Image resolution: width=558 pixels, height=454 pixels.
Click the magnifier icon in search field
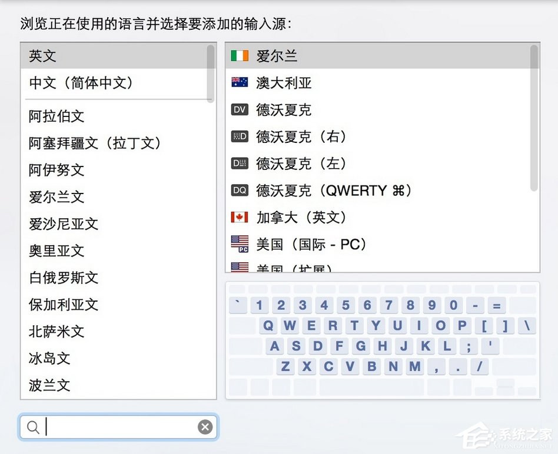[32, 427]
